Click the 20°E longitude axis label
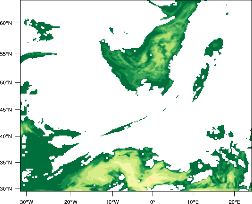The height and width of the screenshot is (204, 252). point(234,202)
